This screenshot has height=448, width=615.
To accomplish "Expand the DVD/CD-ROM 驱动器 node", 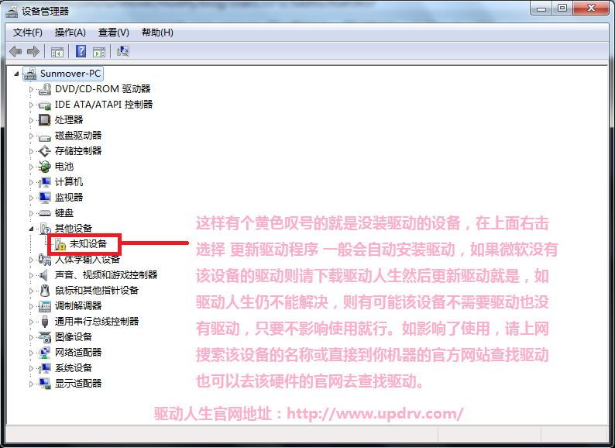I will [32, 89].
